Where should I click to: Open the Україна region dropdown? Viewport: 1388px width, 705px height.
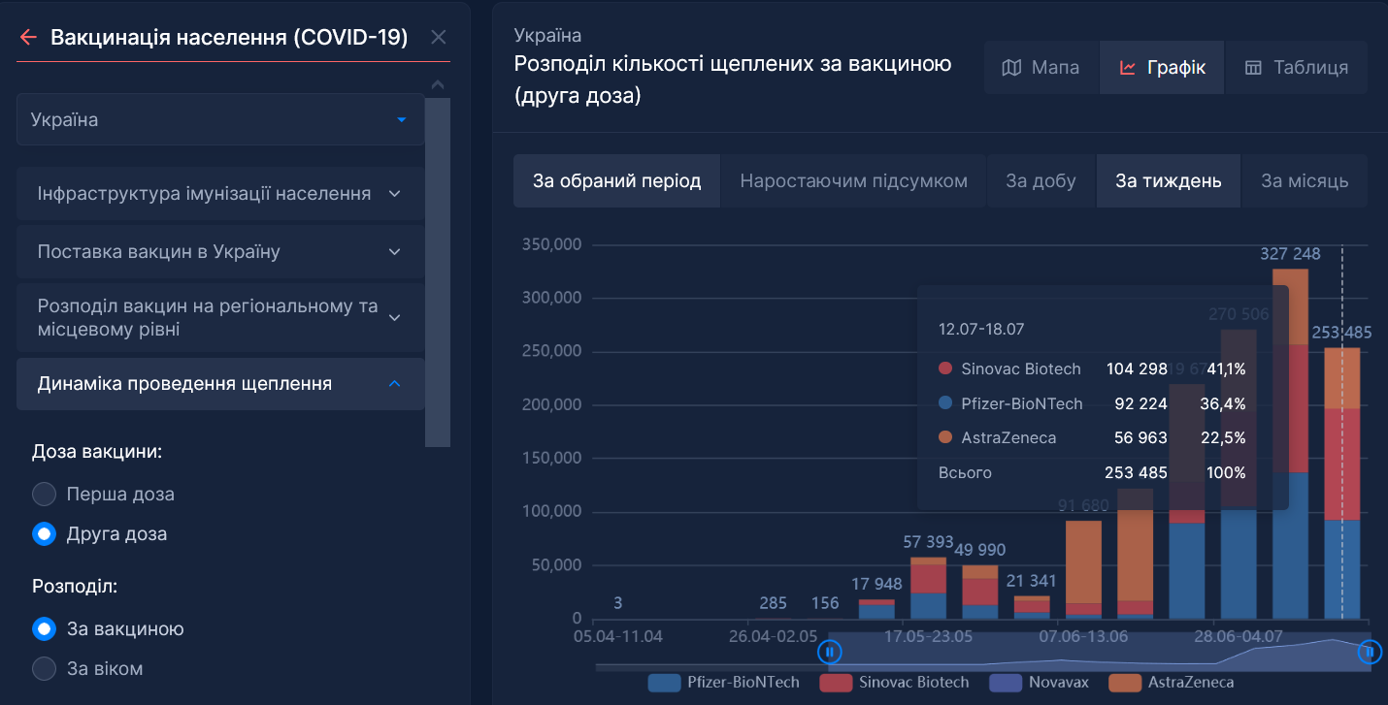coord(220,120)
